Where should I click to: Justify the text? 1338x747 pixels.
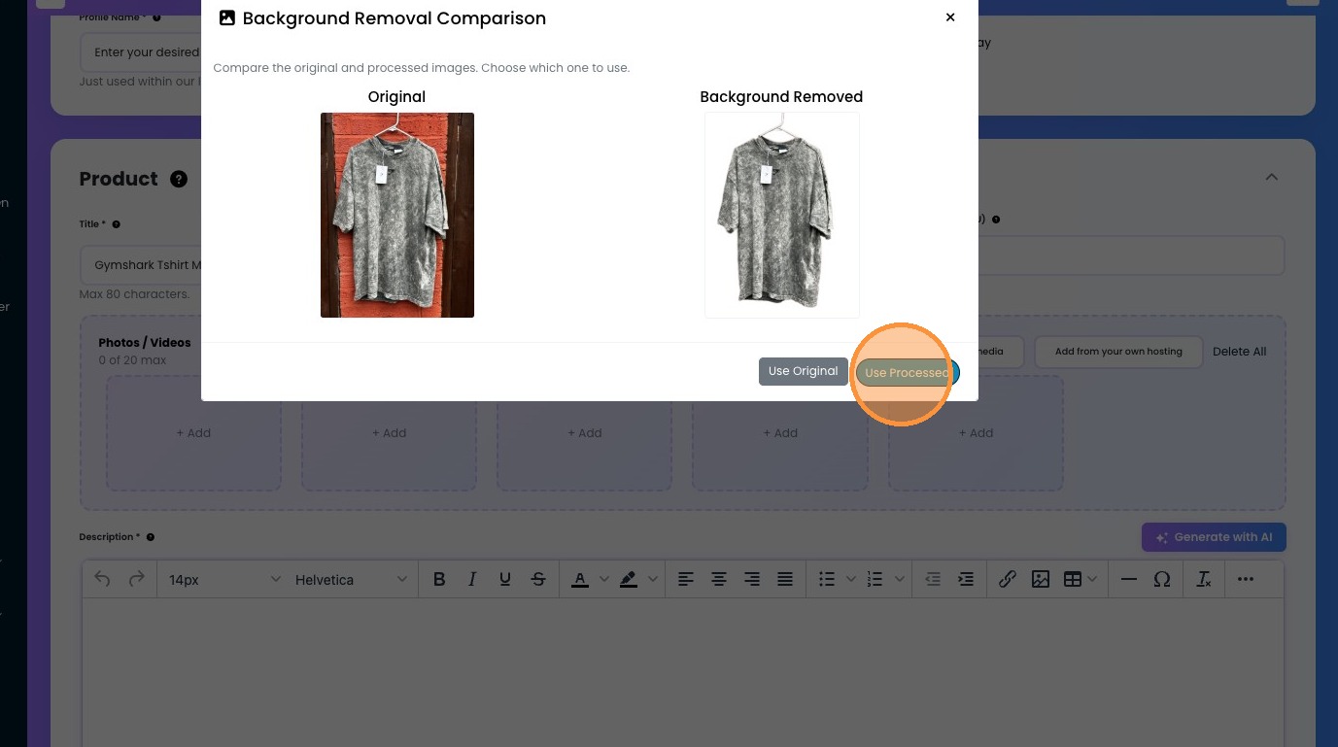[785, 579]
